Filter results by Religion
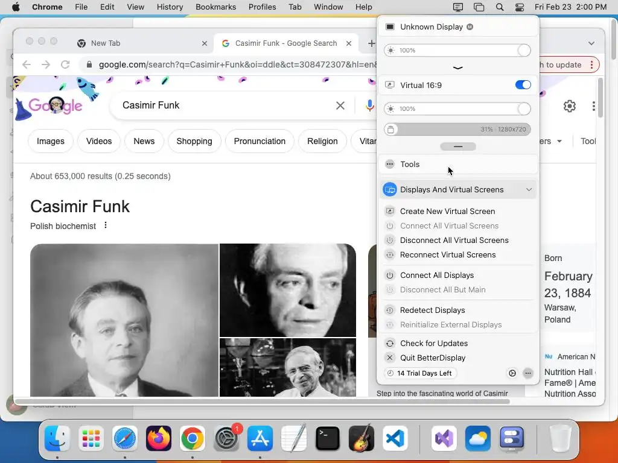The height and width of the screenshot is (463, 618). coord(322,141)
